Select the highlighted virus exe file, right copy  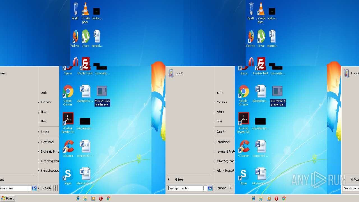pyautogui.click(x=278, y=96)
